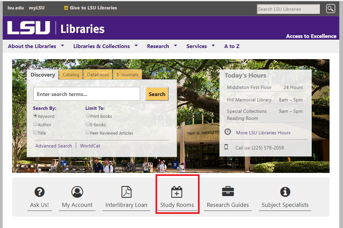Click the yellow Search button

click(x=157, y=94)
